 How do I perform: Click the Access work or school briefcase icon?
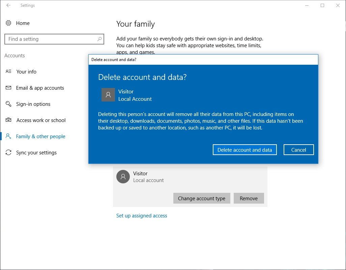8,120
